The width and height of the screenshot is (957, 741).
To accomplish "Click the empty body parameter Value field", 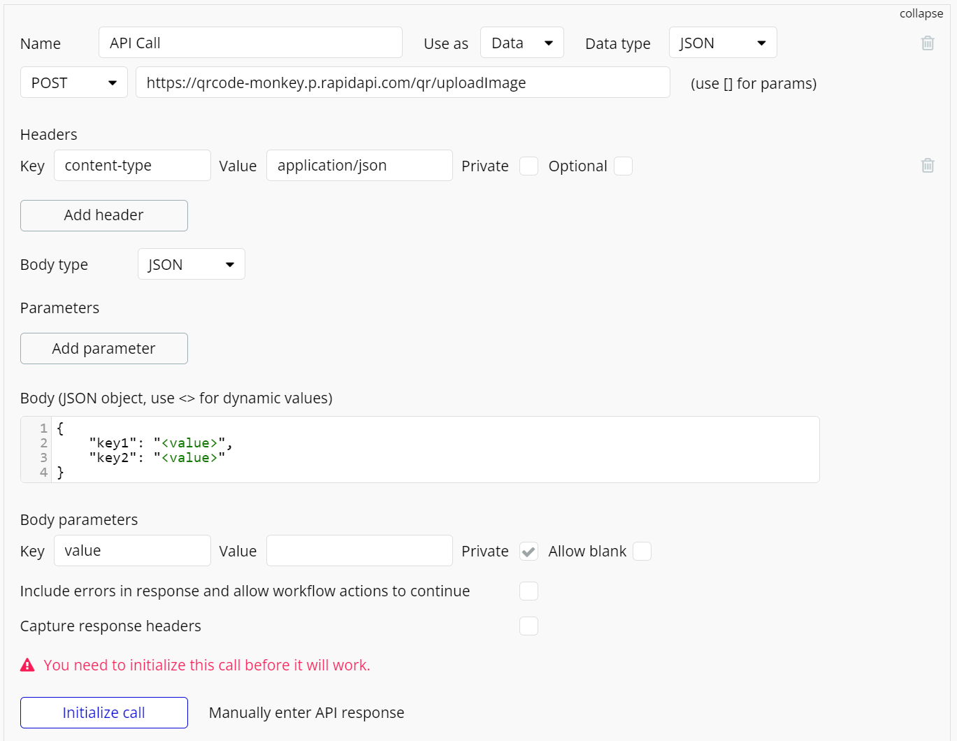I will (359, 552).
